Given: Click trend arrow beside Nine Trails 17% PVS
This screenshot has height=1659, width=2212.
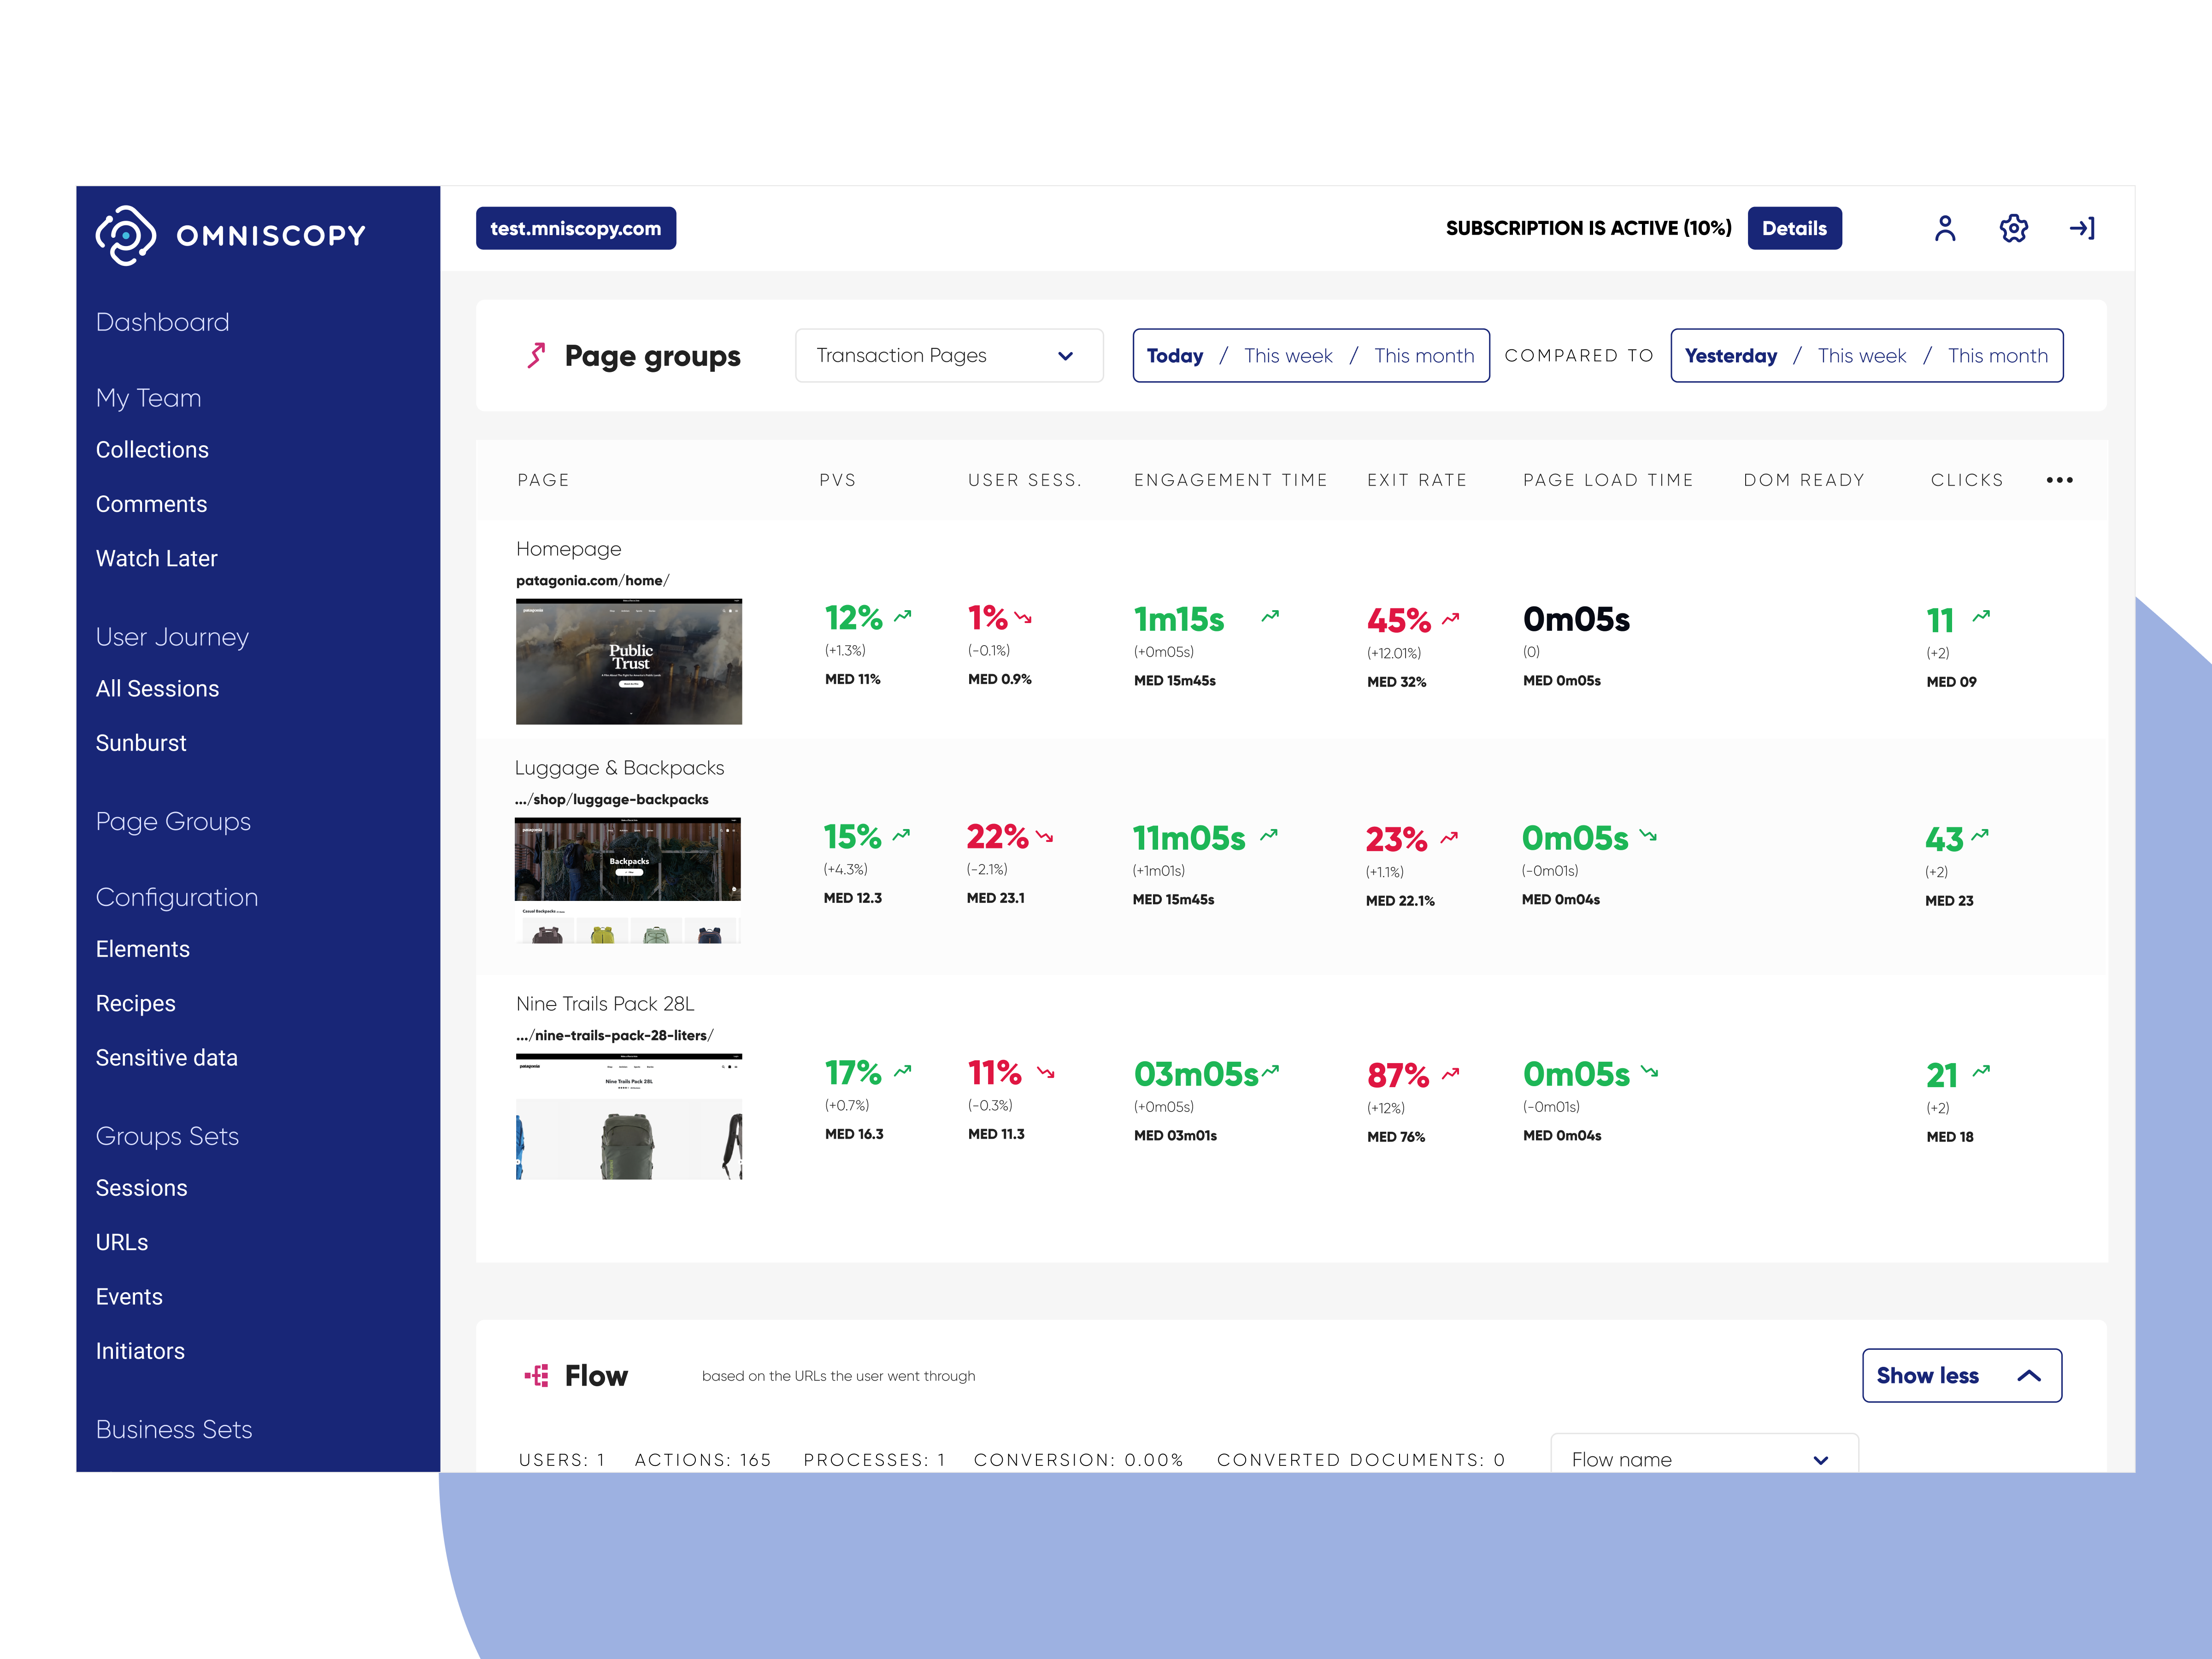Looking at the screenshot, I should pos(903,1070).
